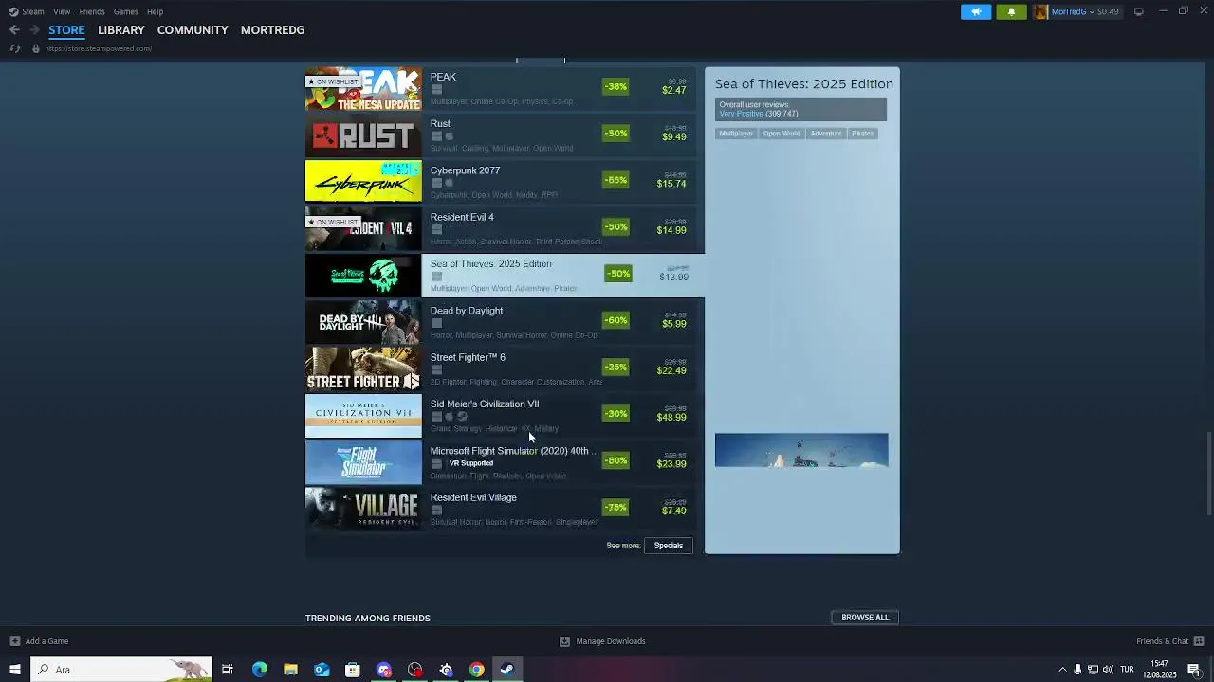
Task: Click Add a Game plus icon
Action: pyautogui.click(x=14, y=641)
